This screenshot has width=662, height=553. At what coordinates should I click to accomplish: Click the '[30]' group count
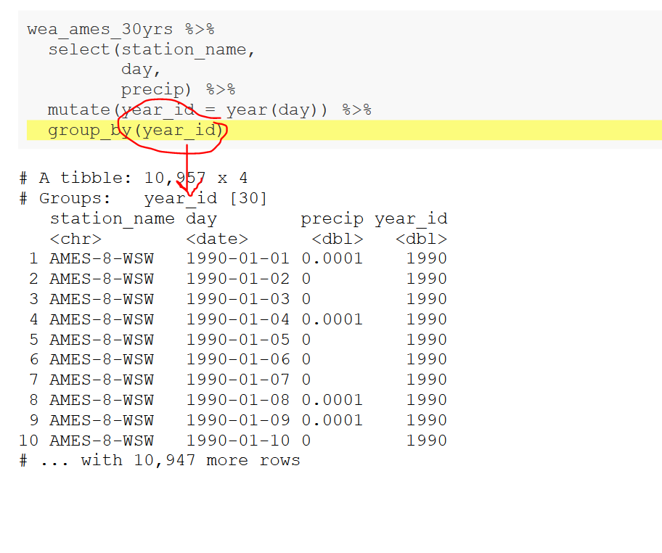[248, 198]
